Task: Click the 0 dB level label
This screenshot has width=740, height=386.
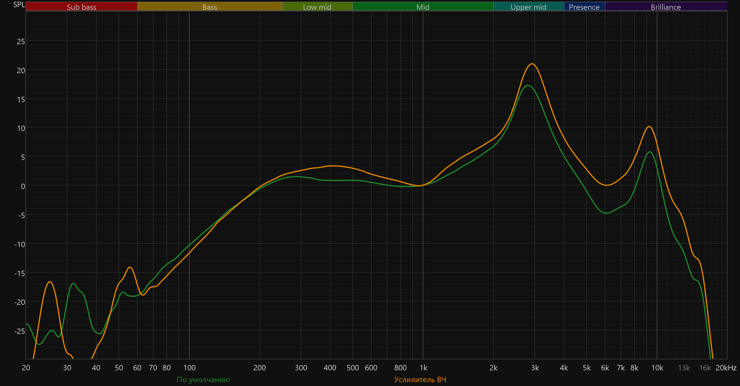Action: click(23, 186)
